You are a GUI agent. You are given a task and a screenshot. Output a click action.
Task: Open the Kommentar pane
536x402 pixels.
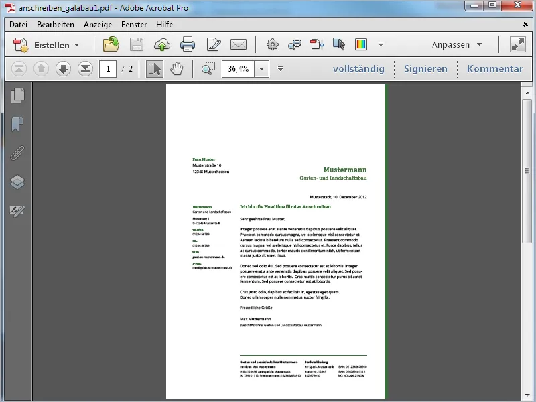pos(495,69)
